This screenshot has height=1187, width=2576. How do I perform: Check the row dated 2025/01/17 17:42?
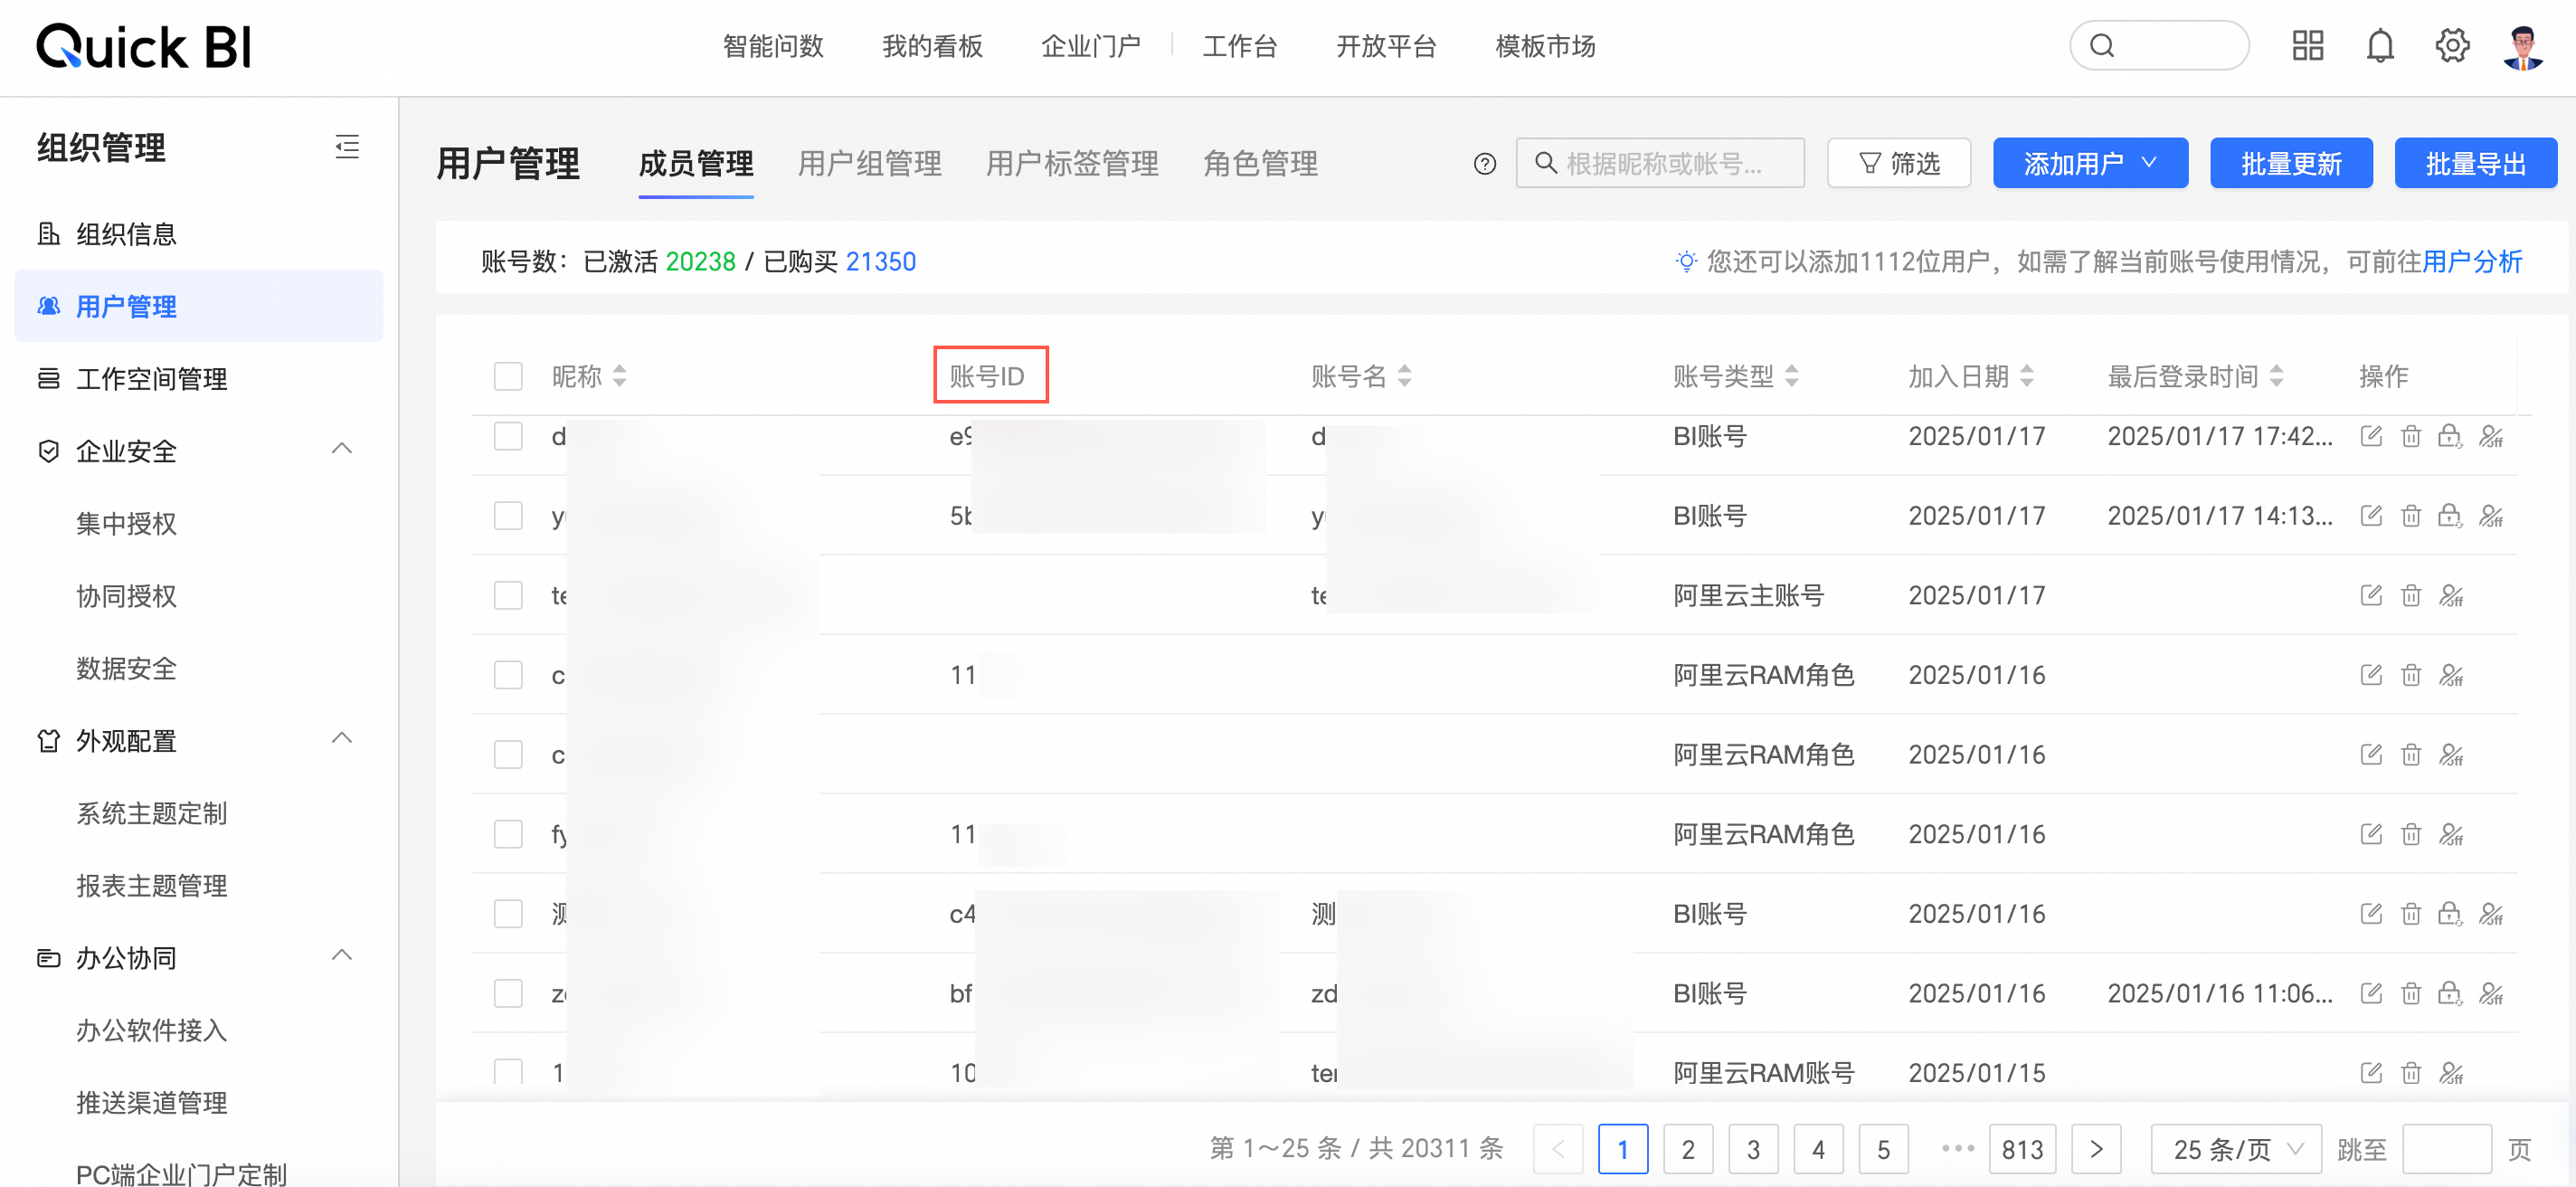click(508, 436)
